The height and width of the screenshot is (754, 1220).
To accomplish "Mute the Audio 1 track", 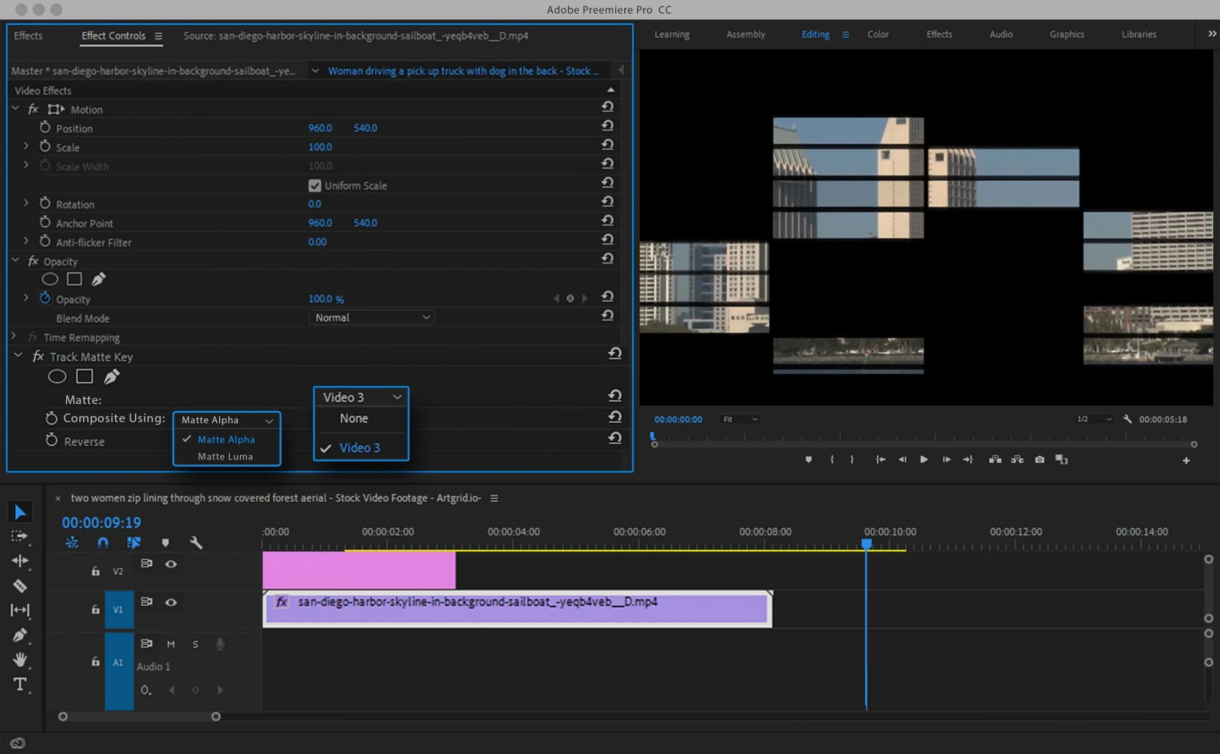I will pyautogui.click(x=171, y=644).
